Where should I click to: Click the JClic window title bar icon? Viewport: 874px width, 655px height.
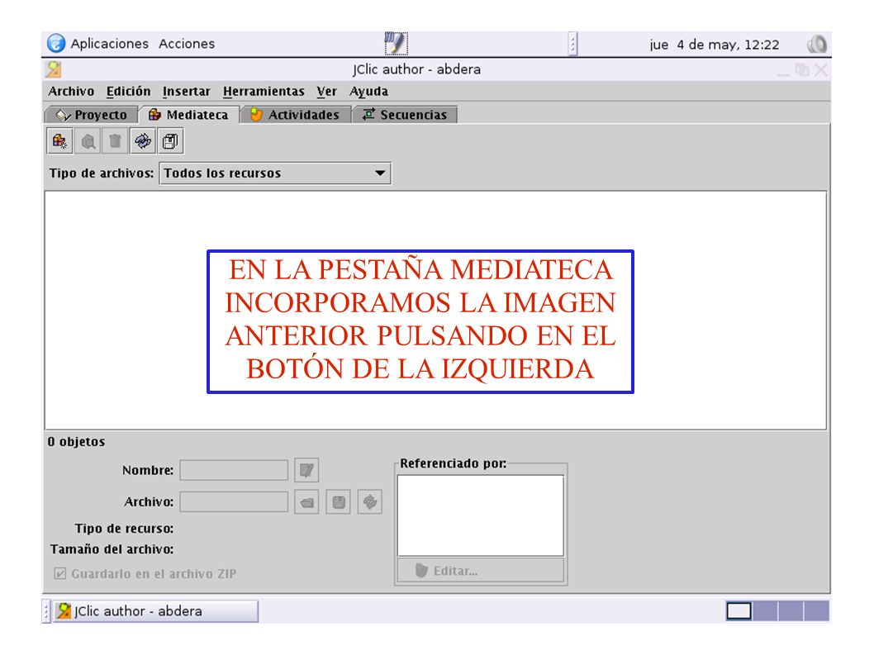click(x=54, y=69)
